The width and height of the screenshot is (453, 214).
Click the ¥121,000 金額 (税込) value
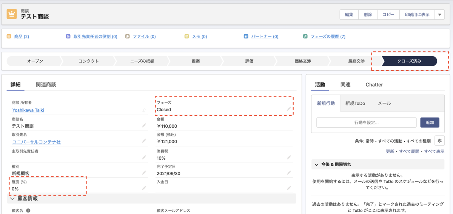click(167, 142)
